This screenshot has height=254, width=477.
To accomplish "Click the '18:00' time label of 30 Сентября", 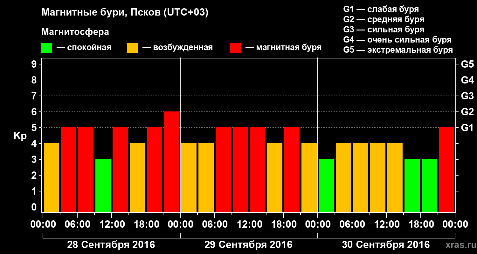I will pos(421,224).
